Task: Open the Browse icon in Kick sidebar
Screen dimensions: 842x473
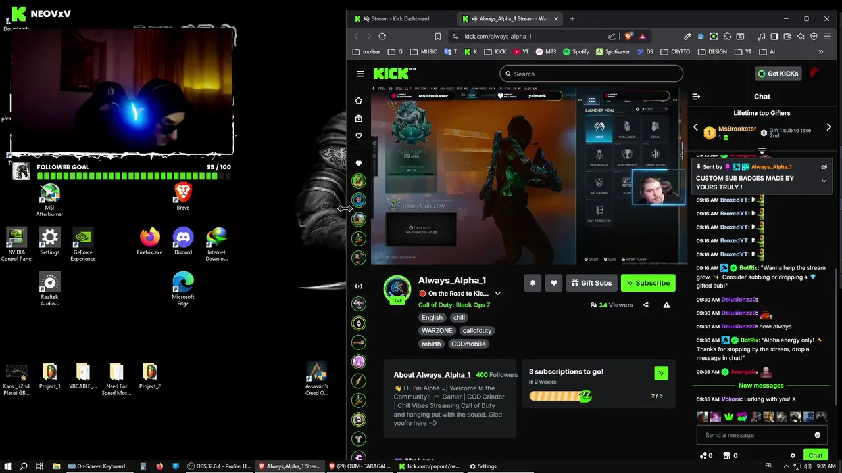Action: (x=359, y=118)
